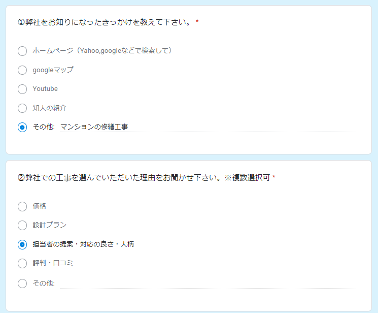Choose 設計プラン radio button

coord(22,225)
